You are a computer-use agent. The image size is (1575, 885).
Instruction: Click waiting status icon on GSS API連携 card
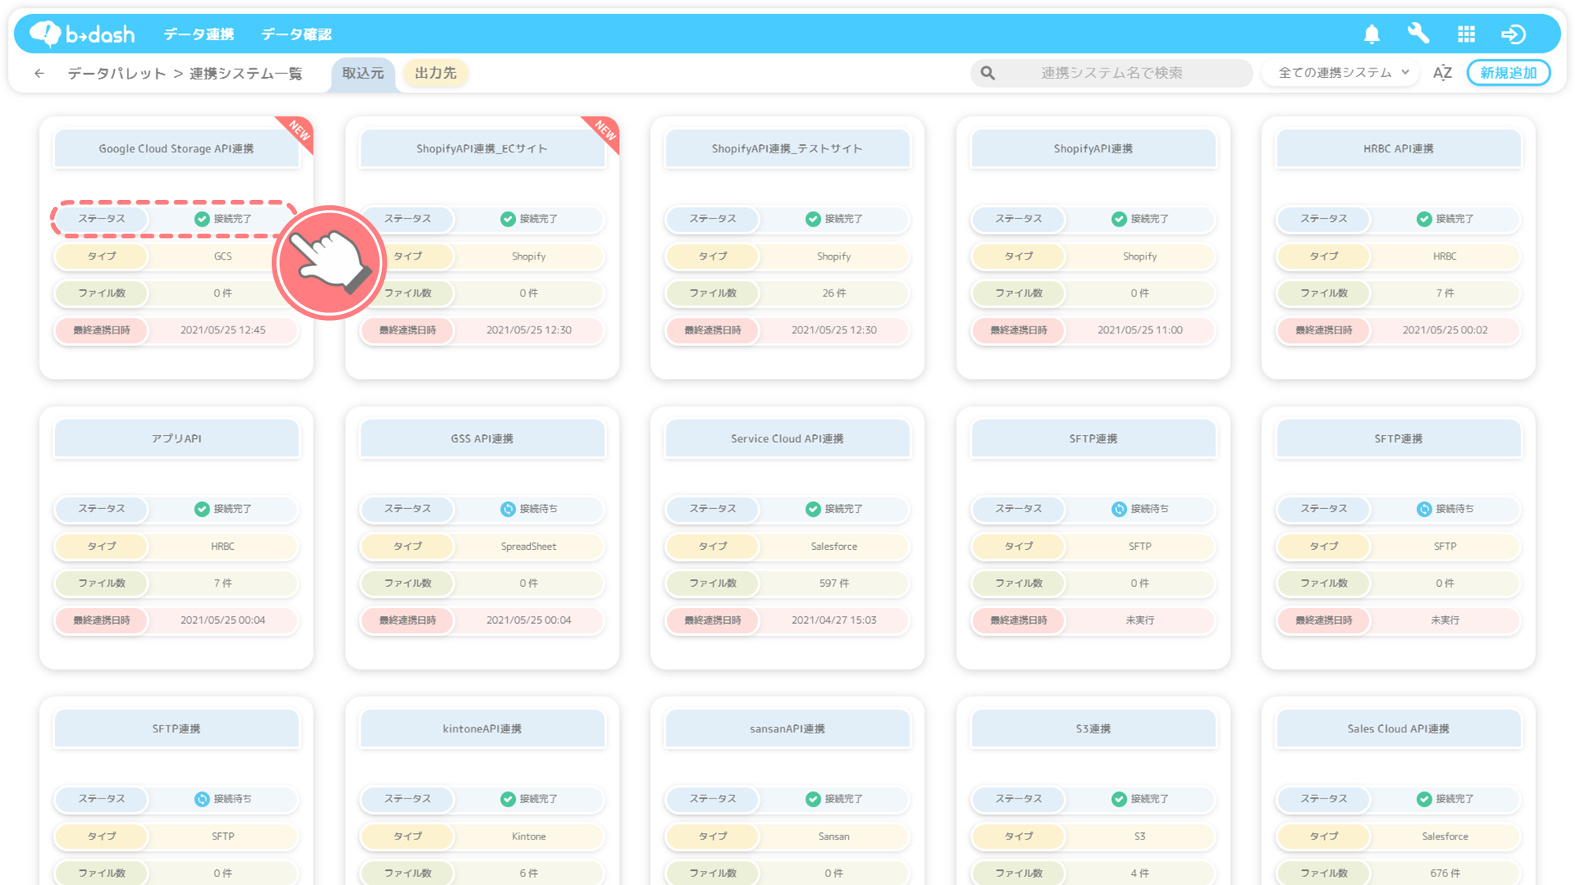pos(508,509)
